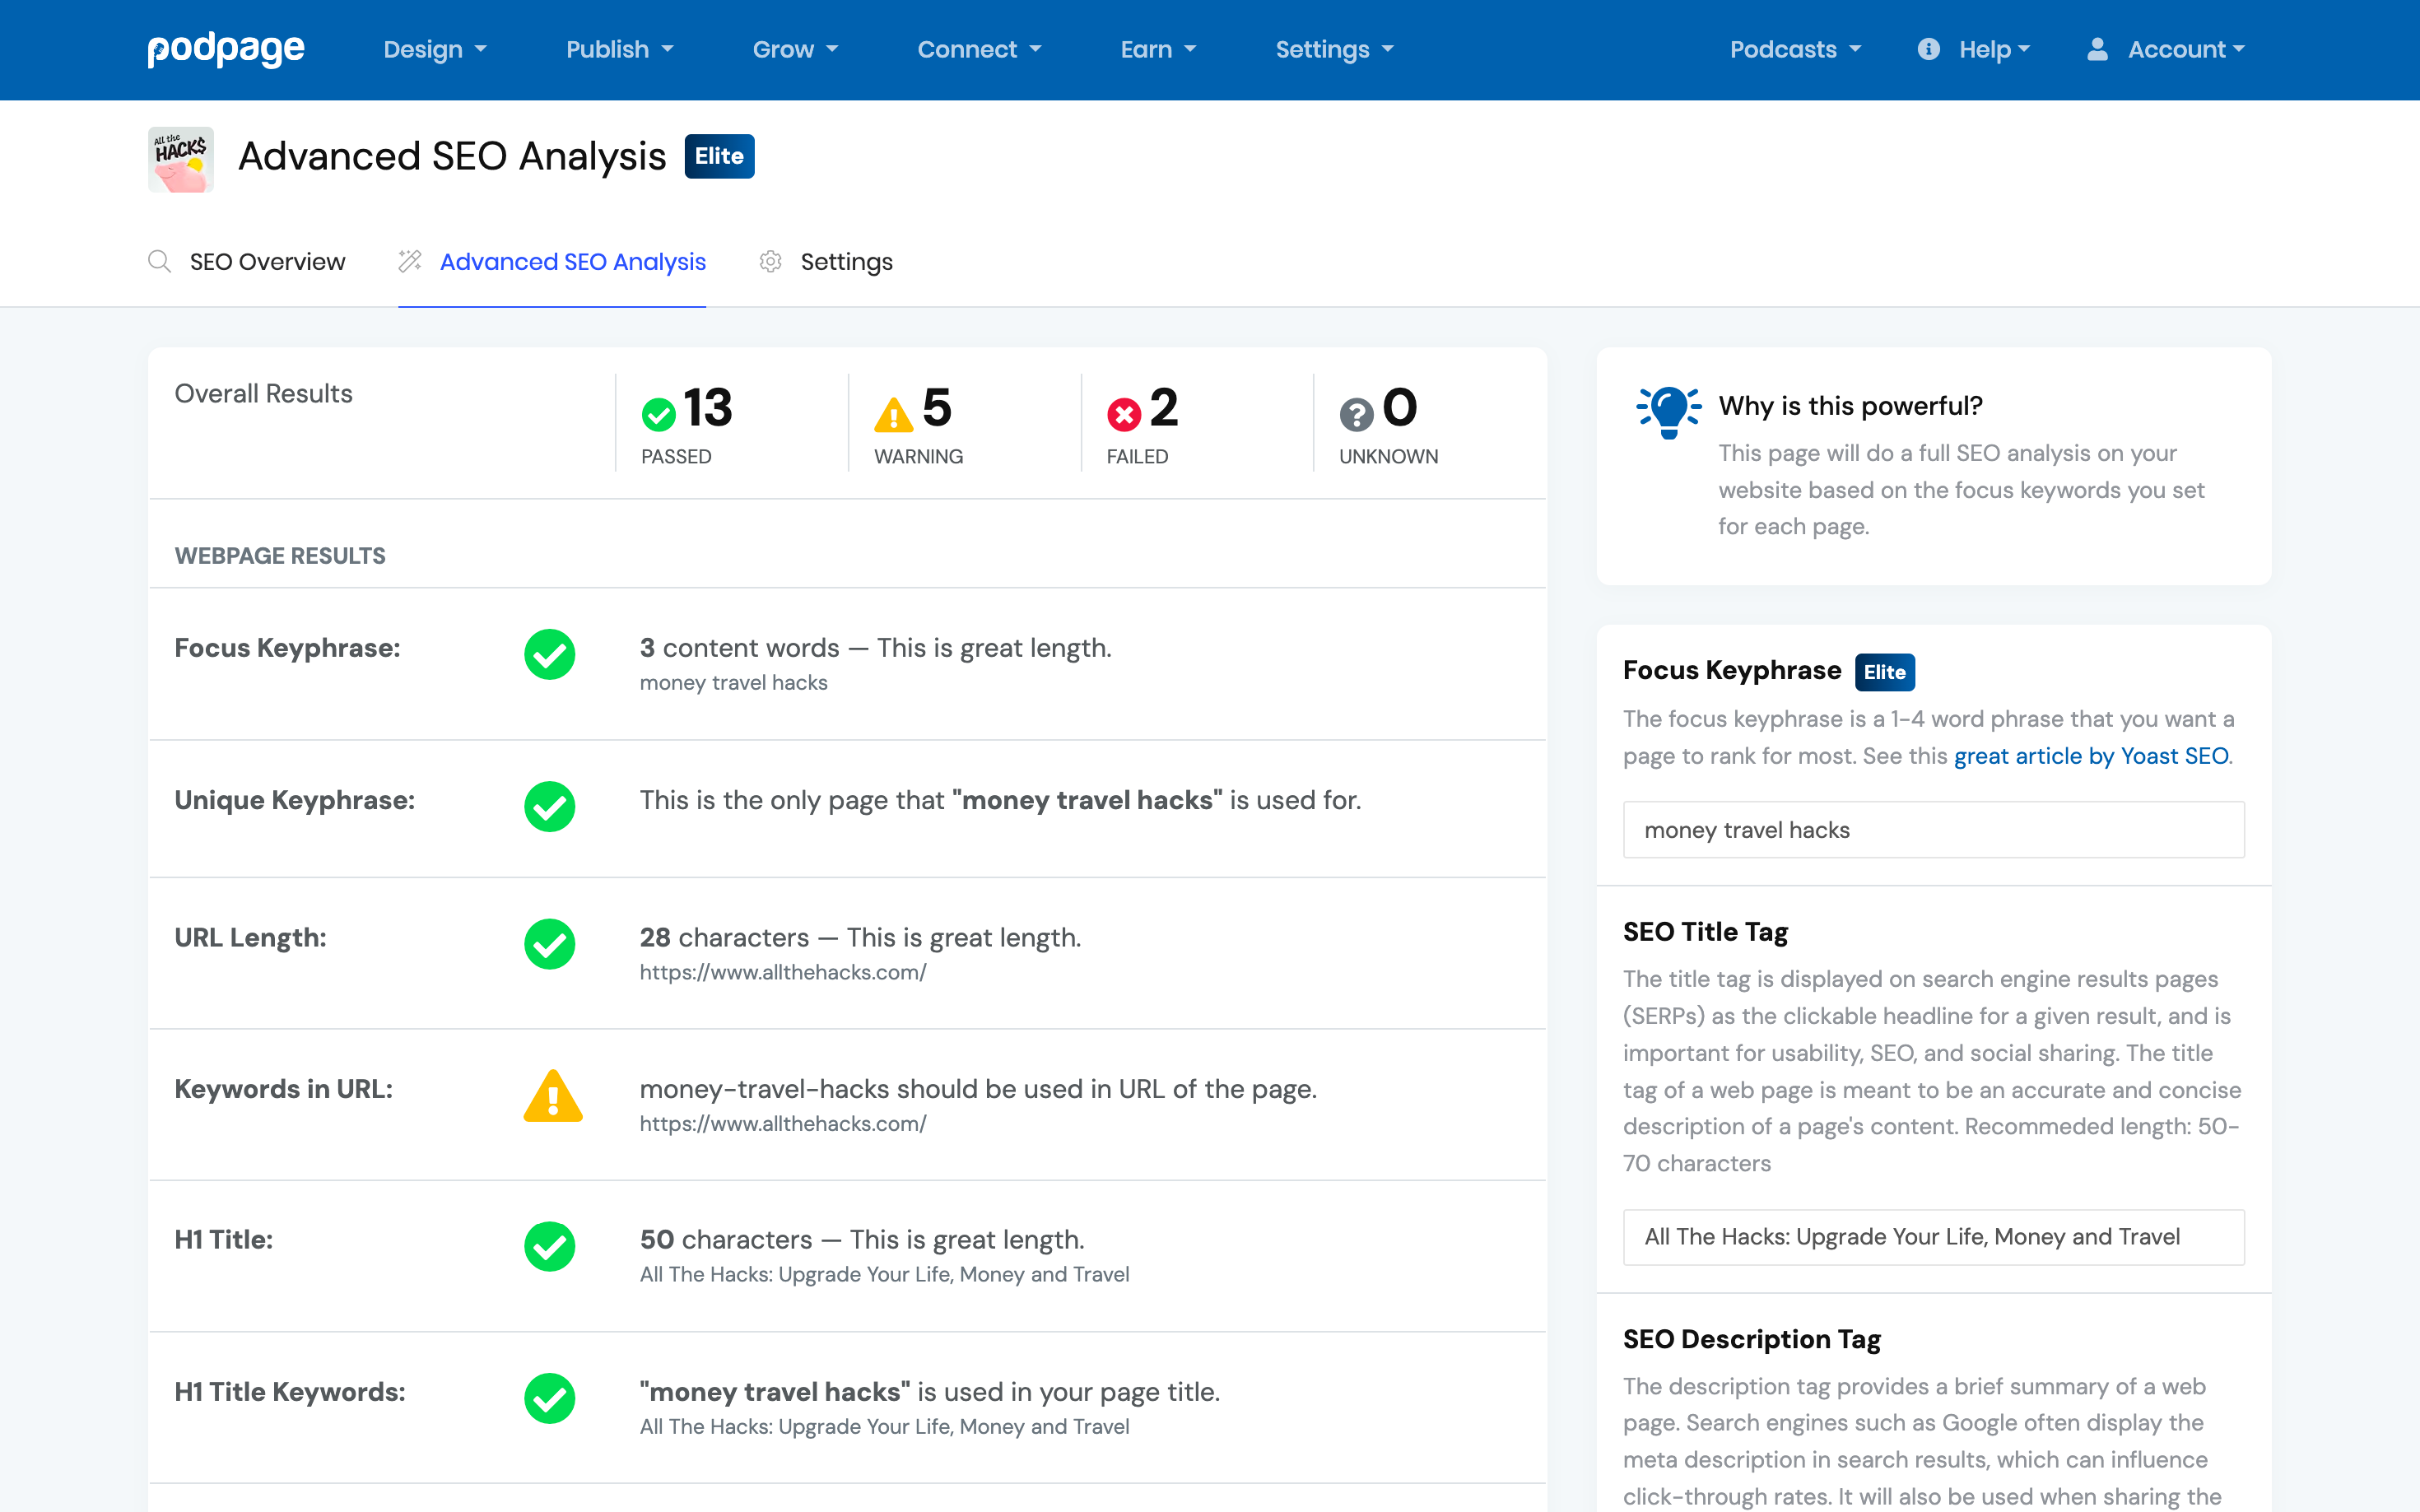Viewport: 2420px width, 1512px height.
Task: Expand the Publish menu
Action: [x=619, y=49]
